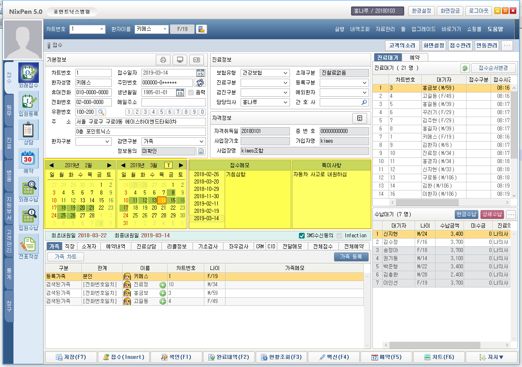Open the 예약 calendar icon in sidebar
The width and height of the screenshot is (522, 367).
[x=28, y=158]
